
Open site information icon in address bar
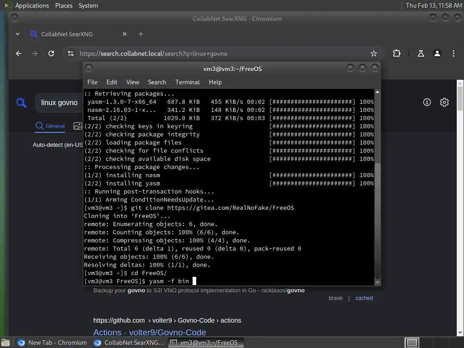[71, 53]
